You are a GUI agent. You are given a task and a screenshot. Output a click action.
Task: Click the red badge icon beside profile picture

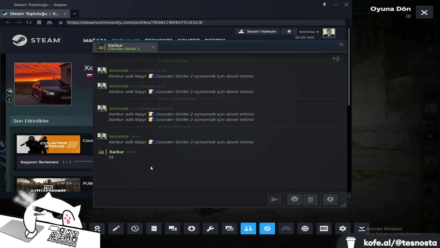(x=9, y=99)
